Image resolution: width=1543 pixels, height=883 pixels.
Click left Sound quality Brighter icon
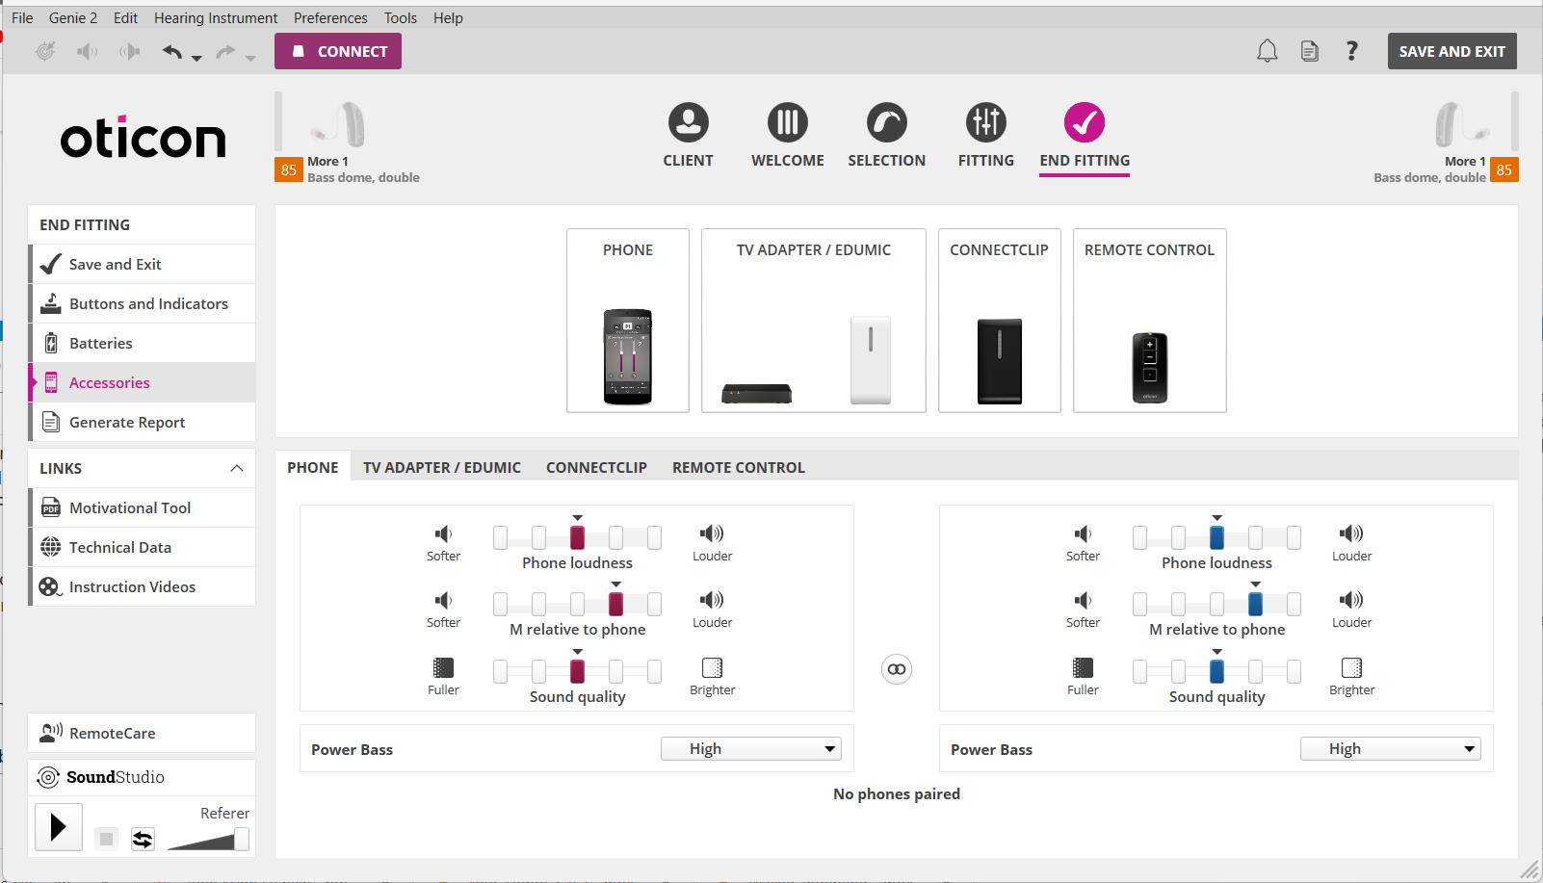coord(712,667)
